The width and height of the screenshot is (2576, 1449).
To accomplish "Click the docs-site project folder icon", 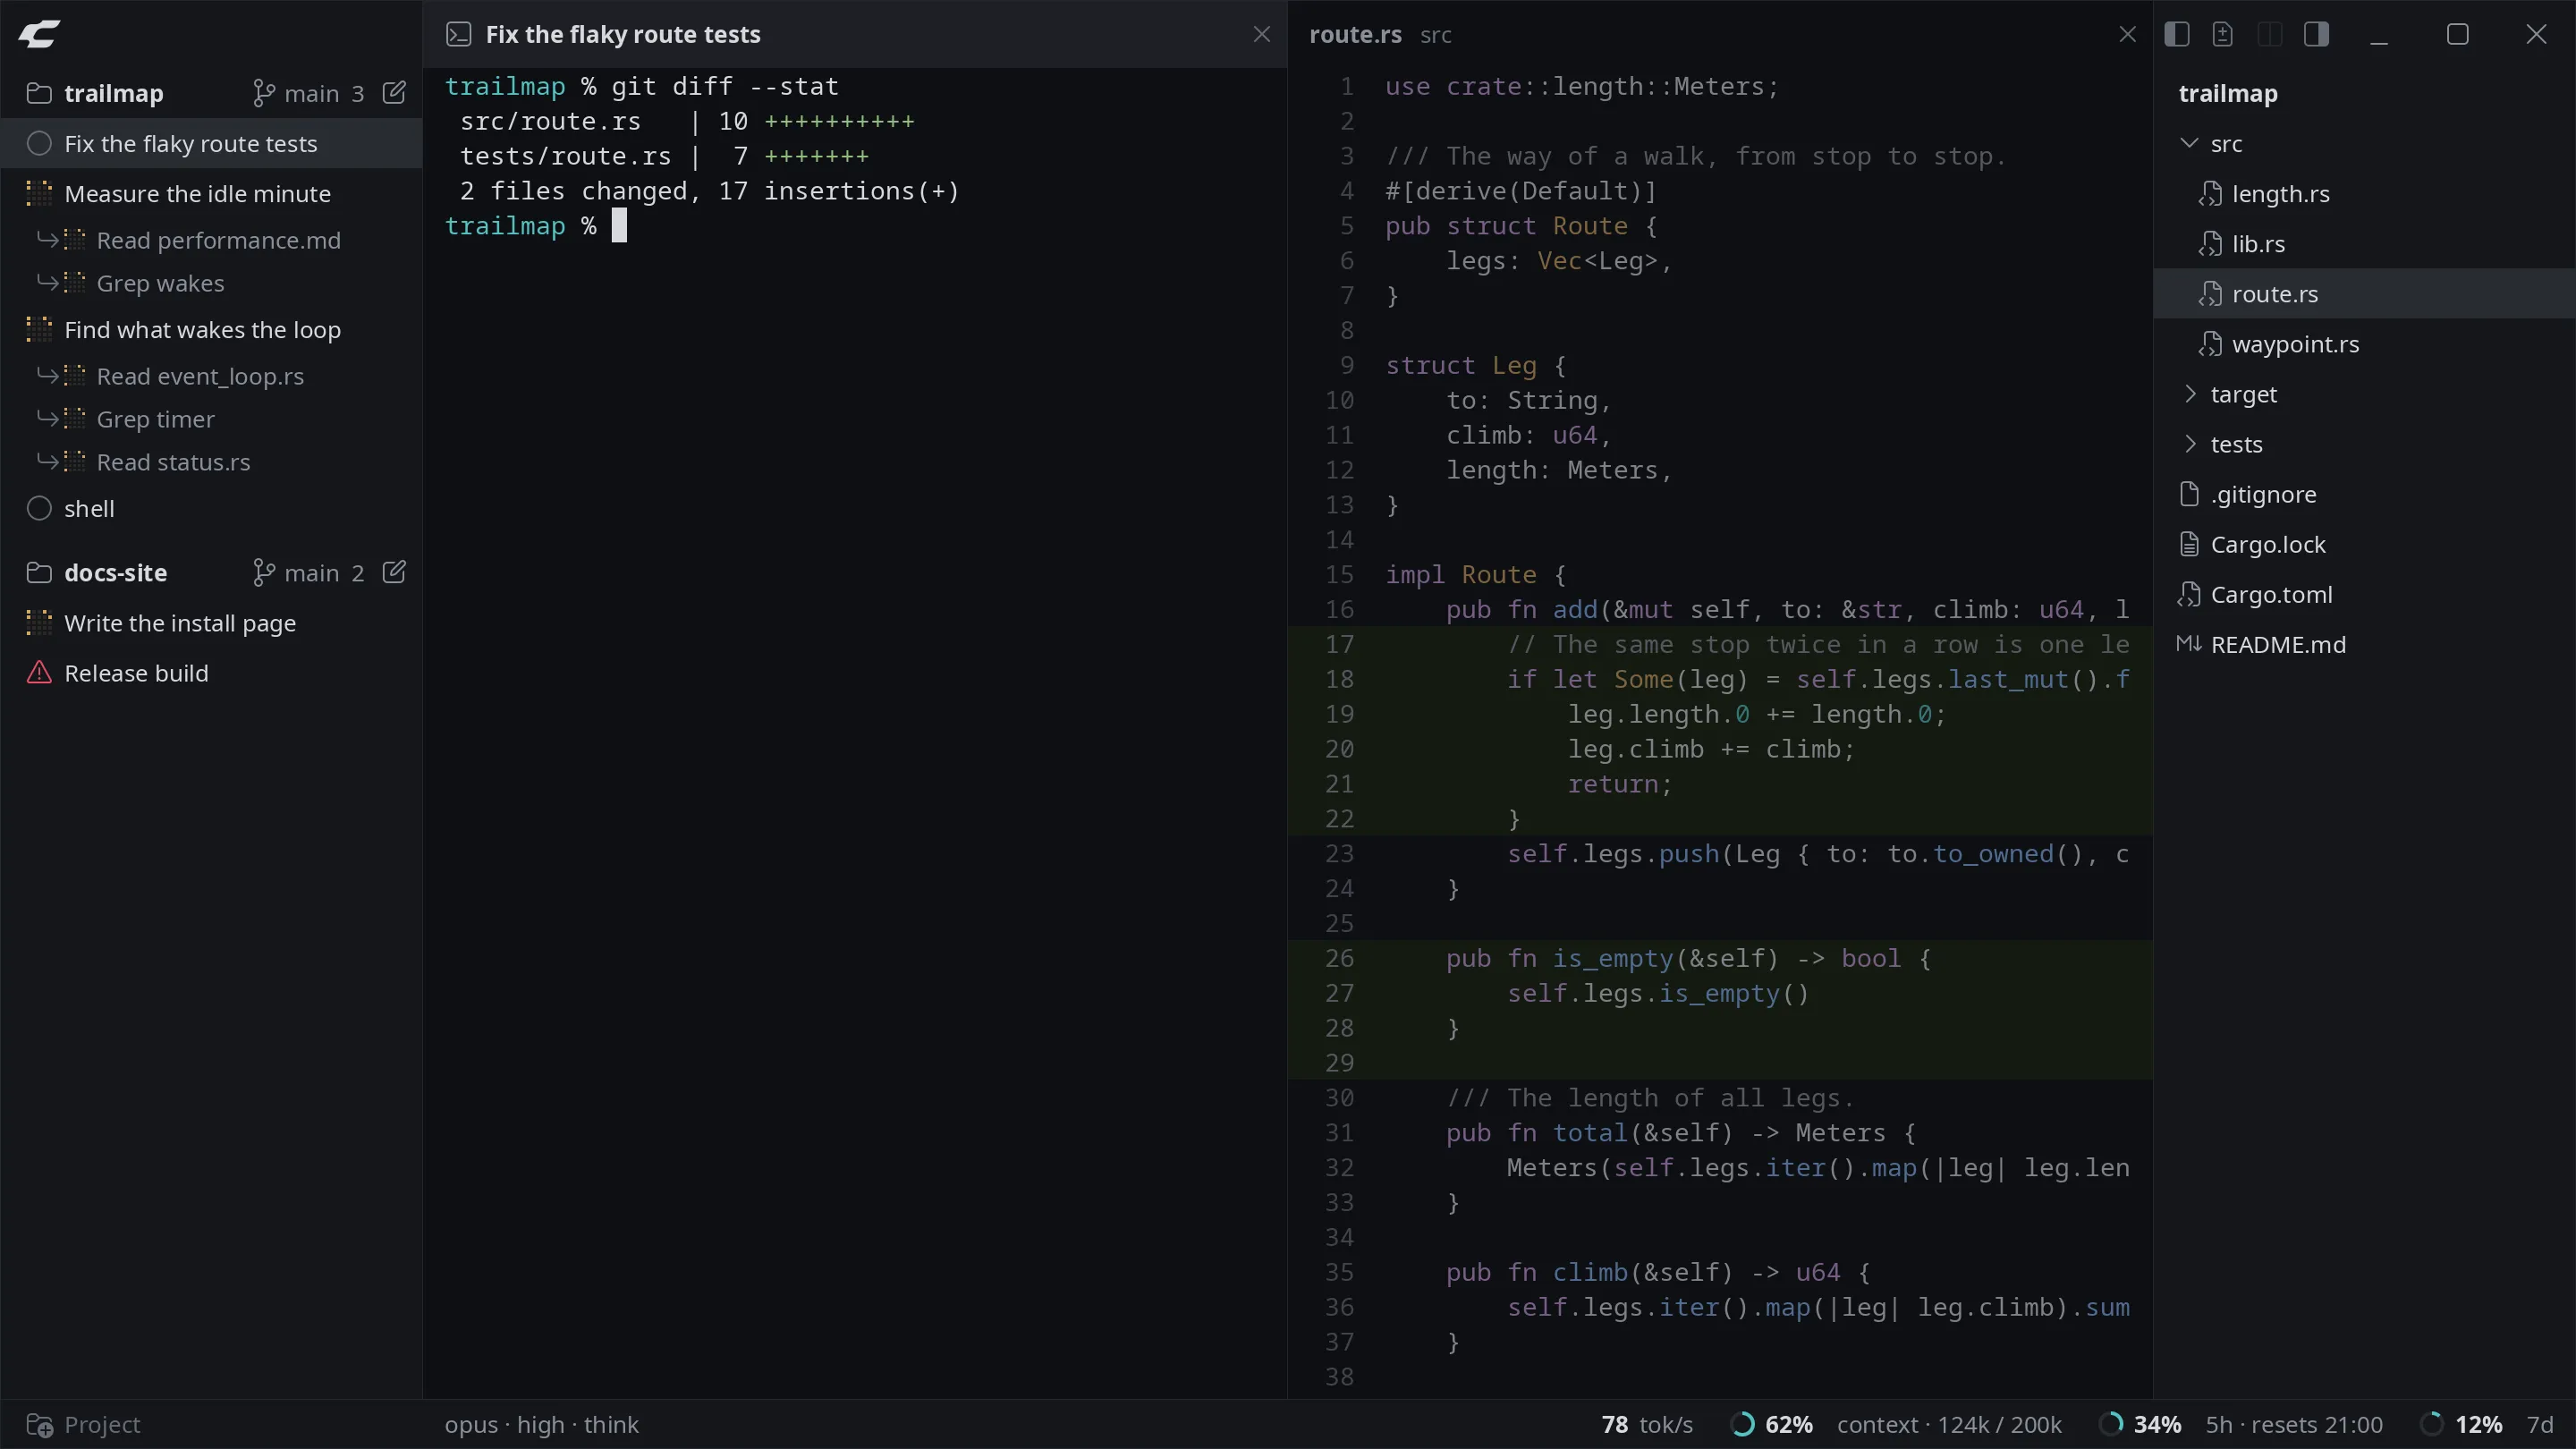I will coord(39,572).
